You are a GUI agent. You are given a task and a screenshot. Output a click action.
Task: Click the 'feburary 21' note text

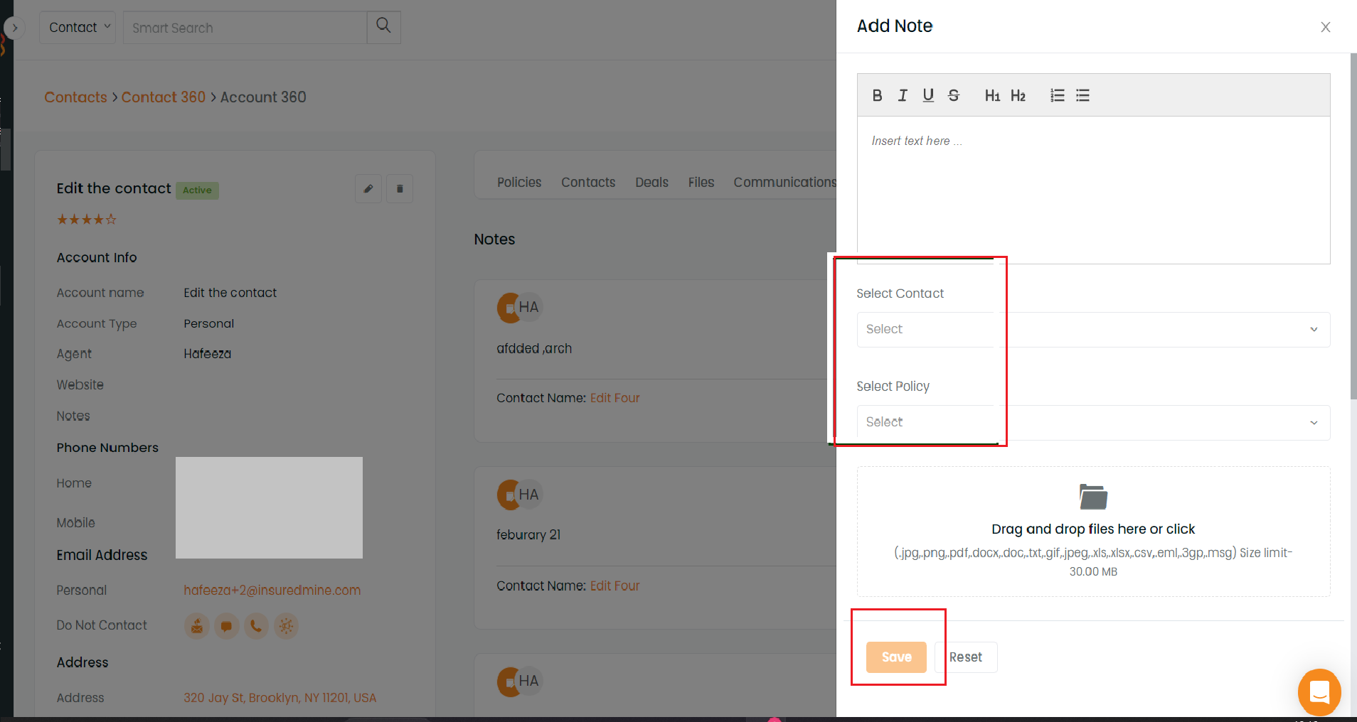pos(528,535)
